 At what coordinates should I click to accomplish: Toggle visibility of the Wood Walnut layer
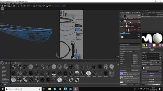[120, 27]
